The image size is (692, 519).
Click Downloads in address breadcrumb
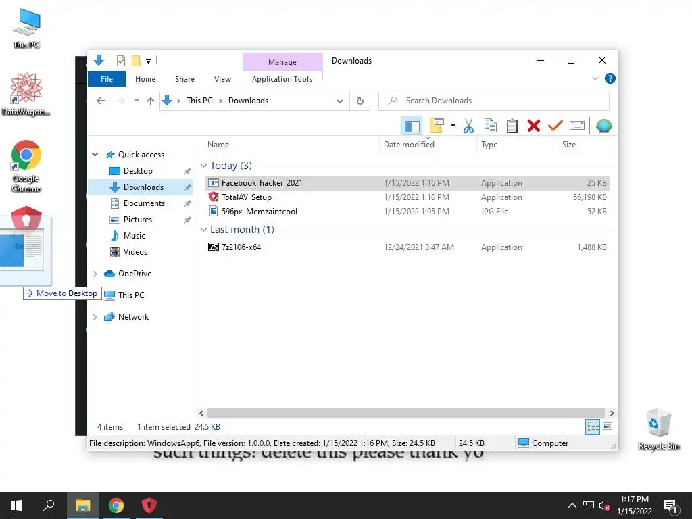pyautogui.click(x=248, y=101)
